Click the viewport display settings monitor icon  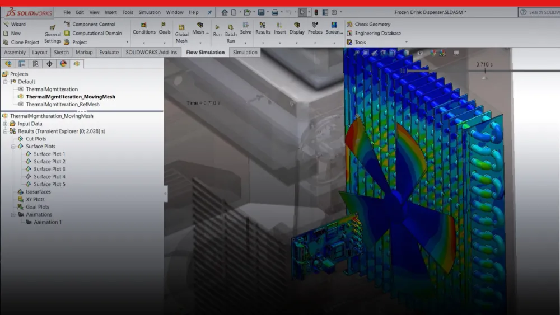tap(456, 53)
